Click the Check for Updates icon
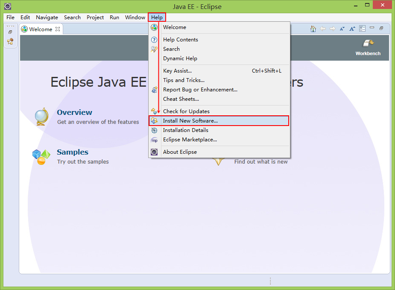The image size is (395, 290). [154, 111]
